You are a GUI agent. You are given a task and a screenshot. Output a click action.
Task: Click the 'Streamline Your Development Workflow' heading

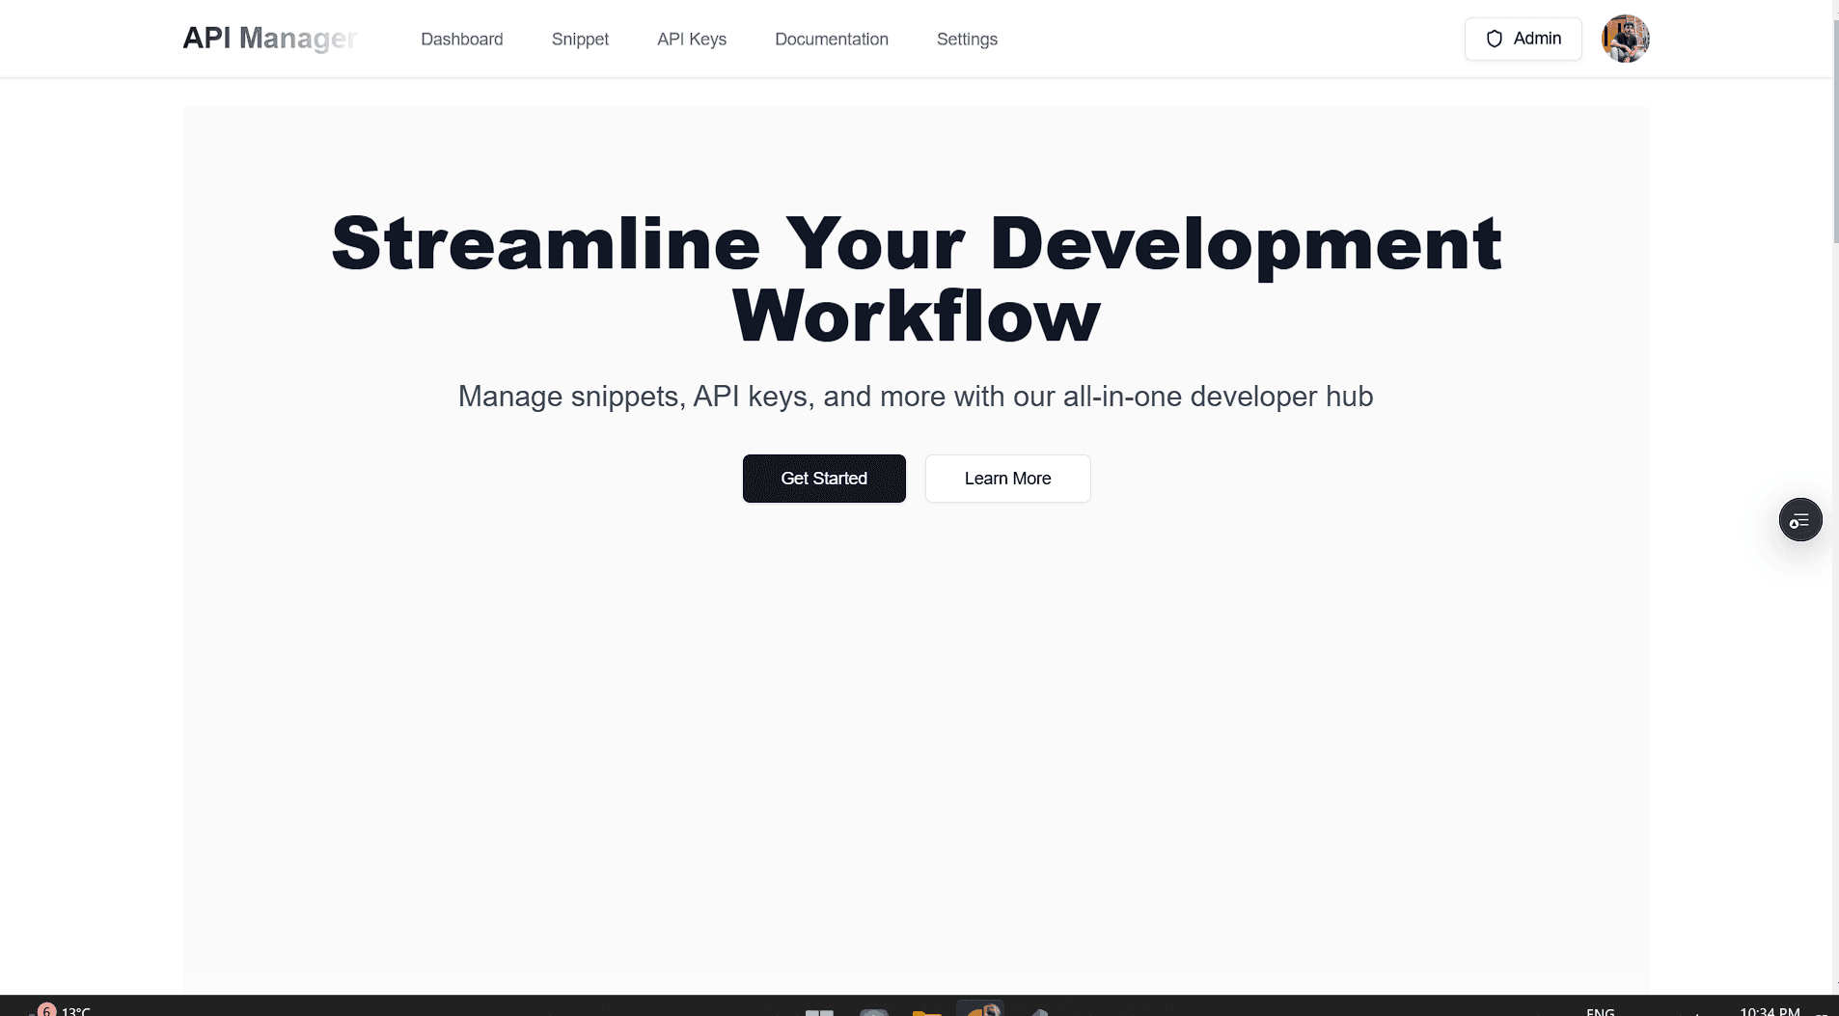pos(916,280)
